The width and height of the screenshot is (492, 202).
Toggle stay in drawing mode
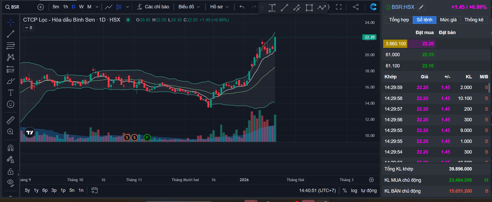[x=10, y=159]
